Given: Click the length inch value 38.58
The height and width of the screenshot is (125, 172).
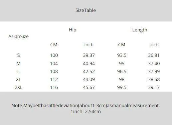Looking at the screenshot, I should tap(154, 79).
